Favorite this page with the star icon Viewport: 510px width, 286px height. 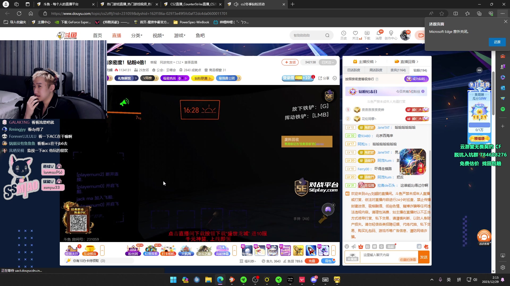(x=442, y=14)
